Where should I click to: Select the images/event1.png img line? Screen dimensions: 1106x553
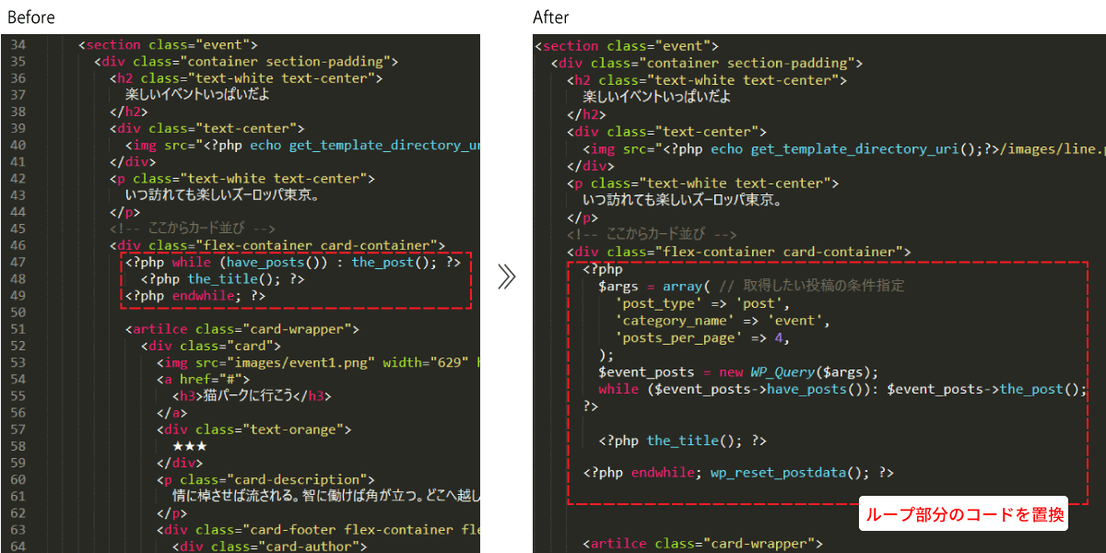point(318,362)
